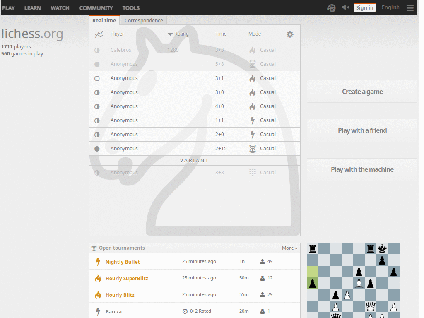Click the Mode column header
Viewport: 424px width, 318px height.
click(x=255, y=34)
